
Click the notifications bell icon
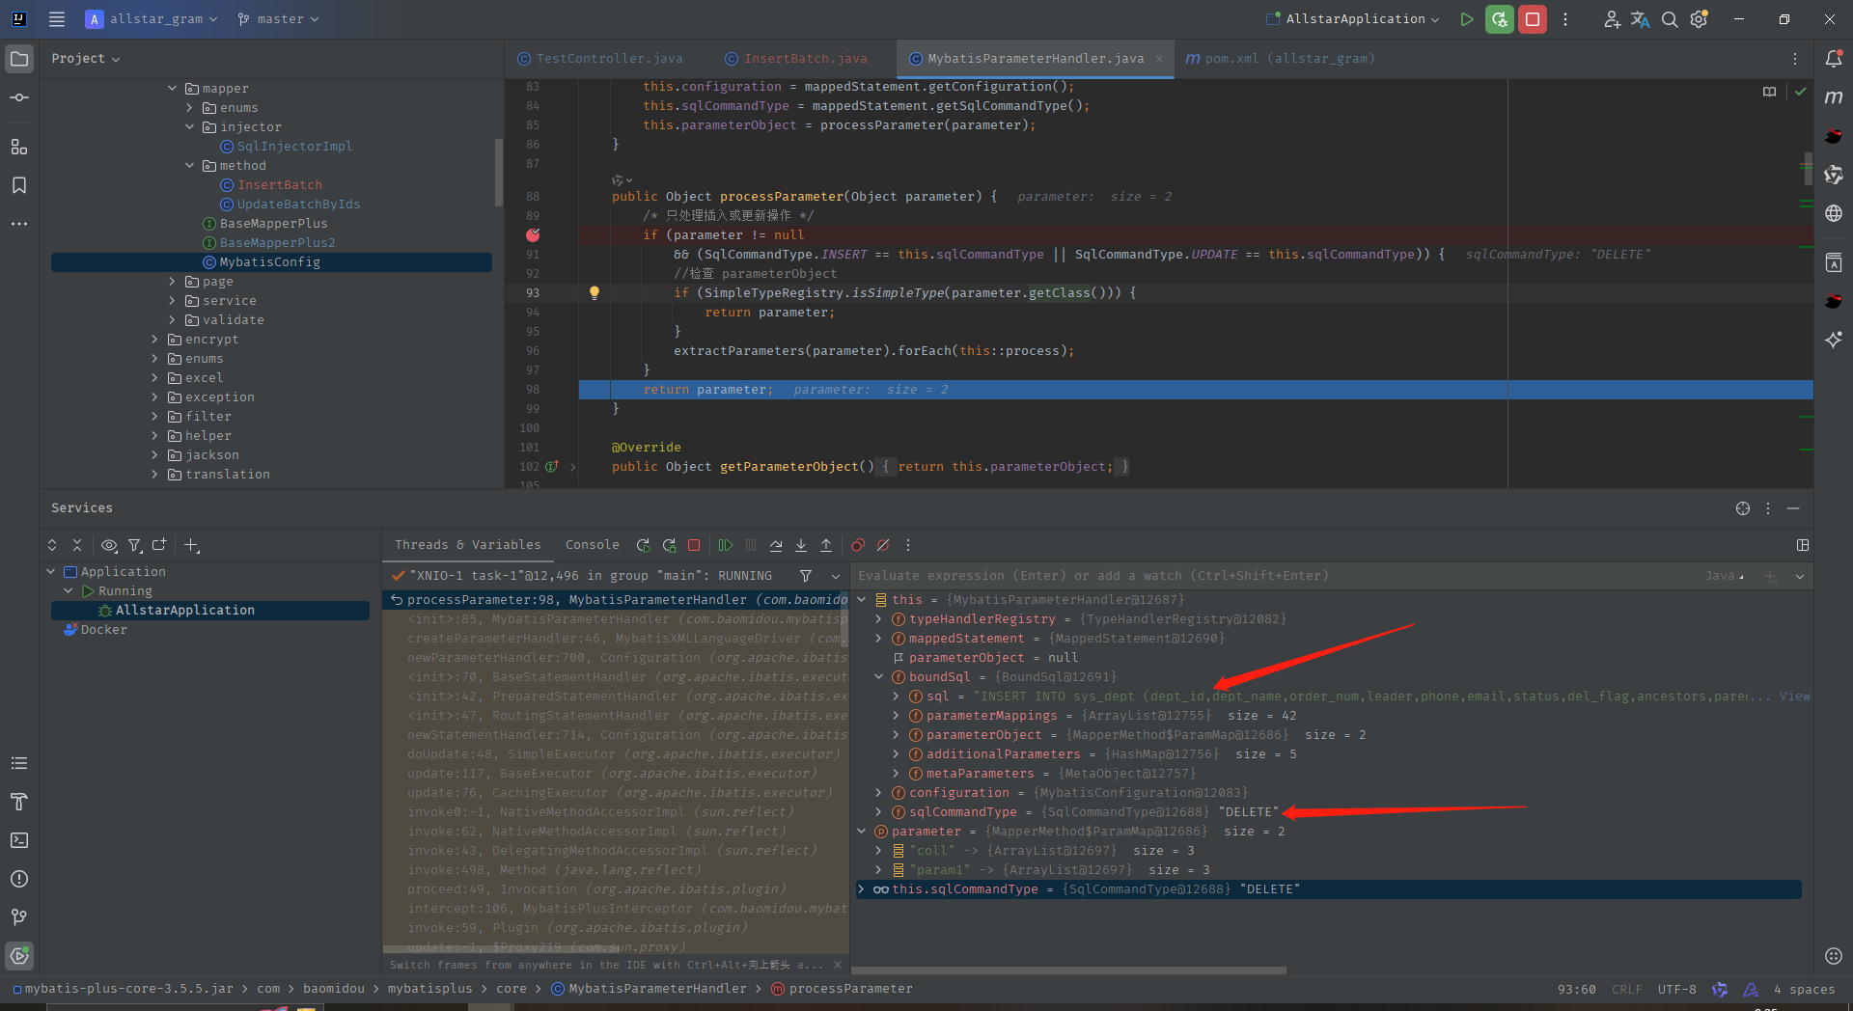[x=1836, y=59]
